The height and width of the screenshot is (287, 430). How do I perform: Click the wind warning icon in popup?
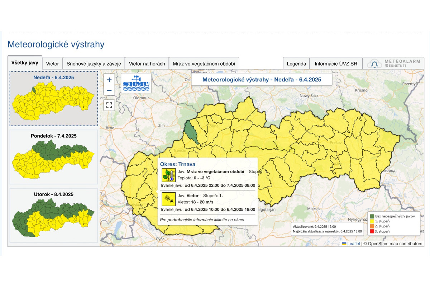[x=169, y=199]
